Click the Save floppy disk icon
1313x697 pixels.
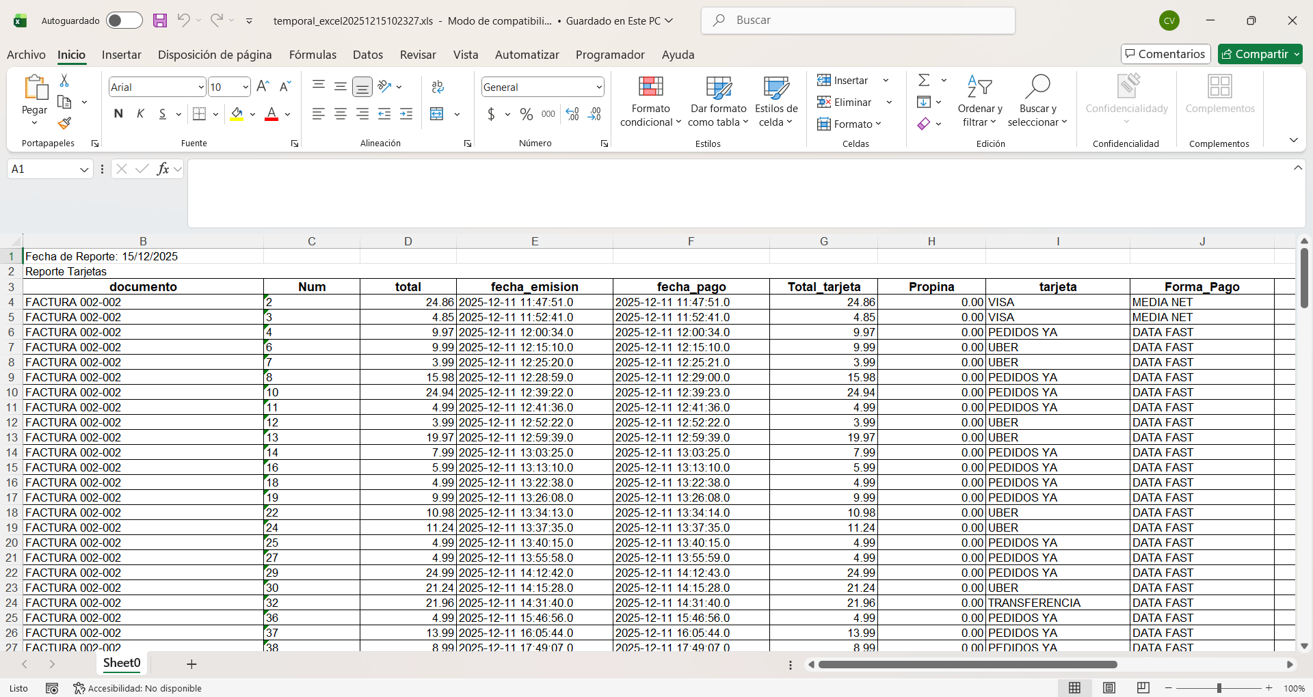click(x=160, y=20)
